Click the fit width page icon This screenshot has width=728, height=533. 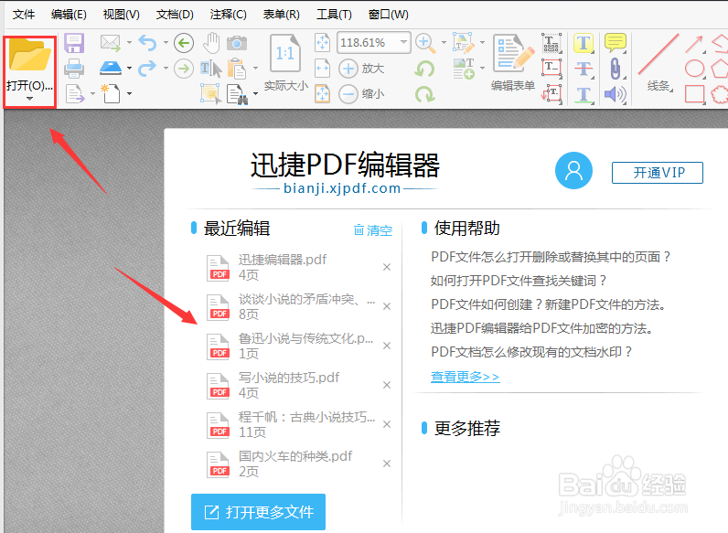click(322, 69)
